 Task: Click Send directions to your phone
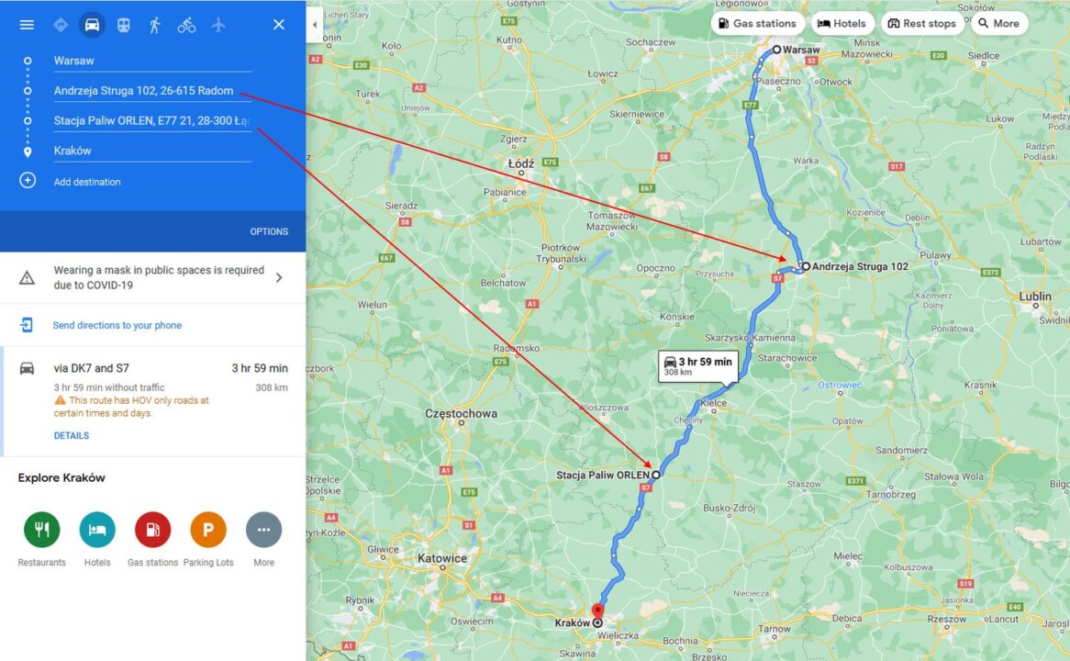[x=117, y=325]
